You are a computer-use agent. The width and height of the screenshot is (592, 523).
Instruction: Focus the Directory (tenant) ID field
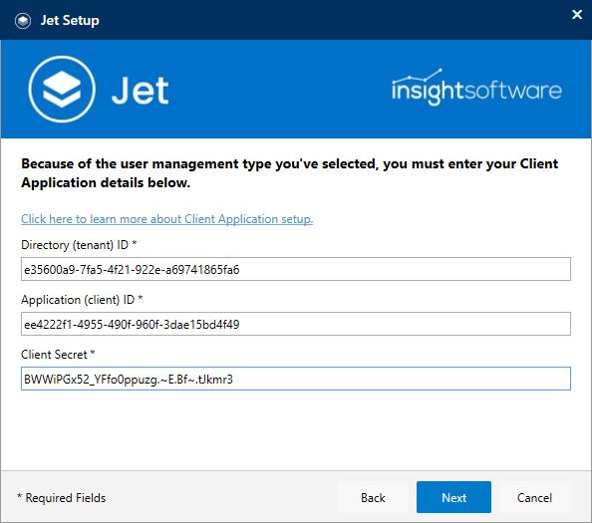pos(296,269)
